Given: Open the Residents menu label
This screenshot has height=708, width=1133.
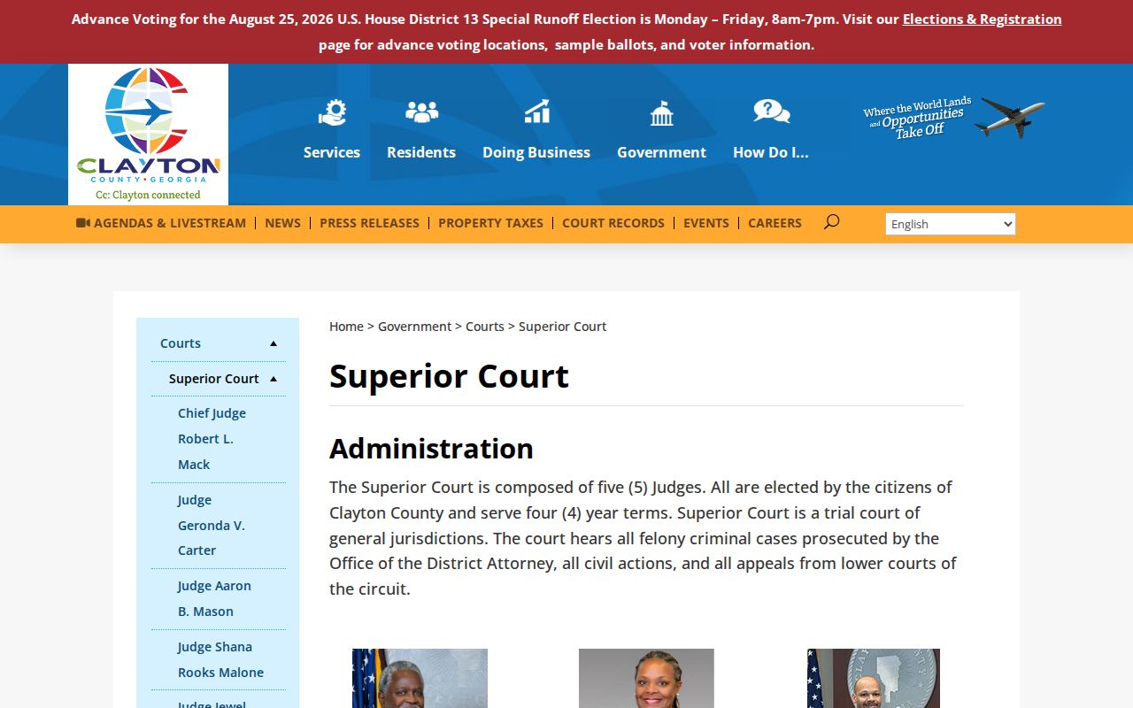Looking at the screenshot, I should click(421, 152).
